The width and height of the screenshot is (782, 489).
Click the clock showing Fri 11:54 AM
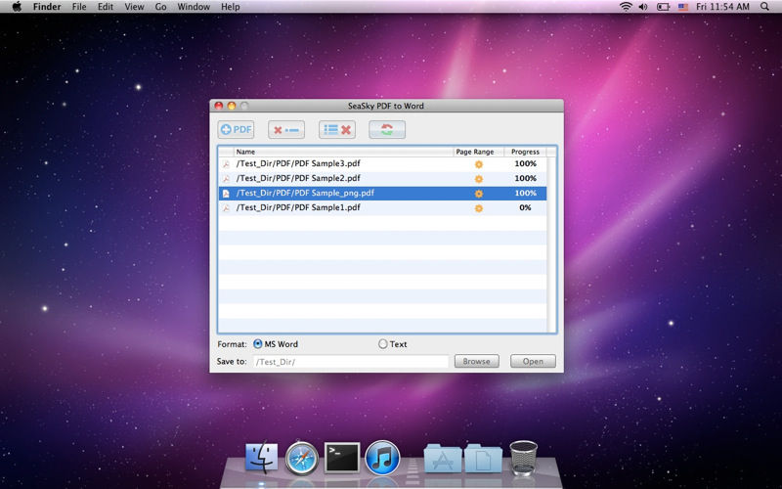click(x=722, y=7)
